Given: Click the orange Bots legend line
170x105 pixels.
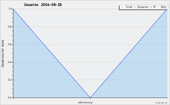Looking at the screenshot, I should point(158,7).
